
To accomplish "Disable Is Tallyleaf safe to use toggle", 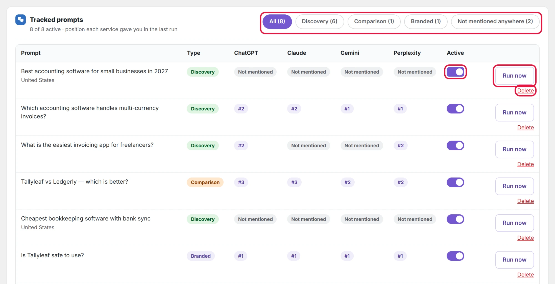I will 455,256.
